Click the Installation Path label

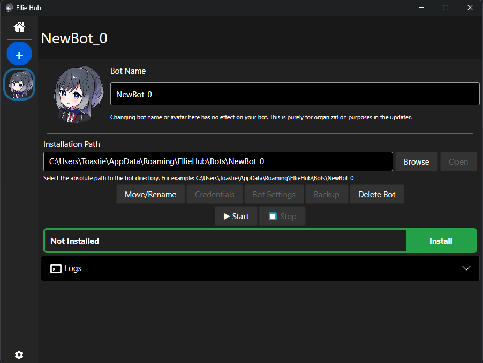[x=71, y=144]
